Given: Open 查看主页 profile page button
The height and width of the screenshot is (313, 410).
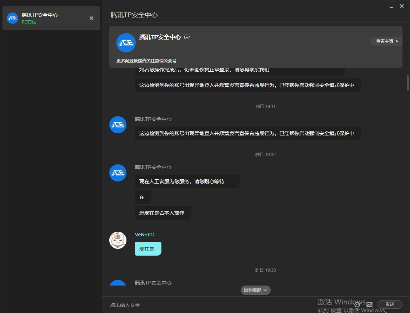Looking at the screenshot, I should pos(386,41).
